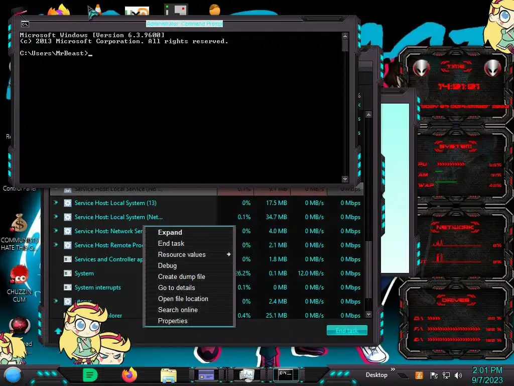Click window icon beside System

click(x=68, y=273)
